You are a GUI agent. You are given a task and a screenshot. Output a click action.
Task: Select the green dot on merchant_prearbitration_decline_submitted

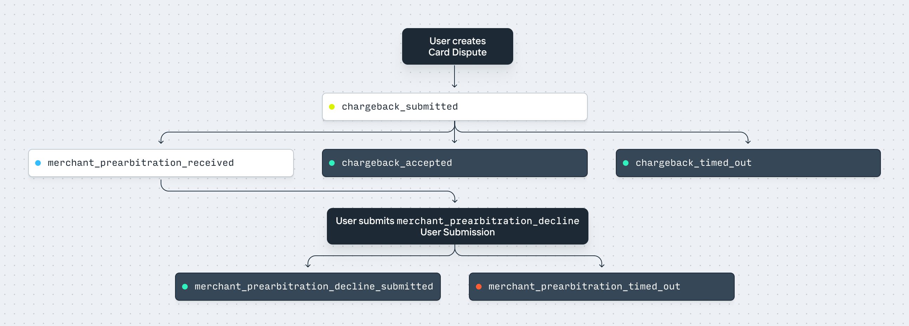tap(185, 287)
